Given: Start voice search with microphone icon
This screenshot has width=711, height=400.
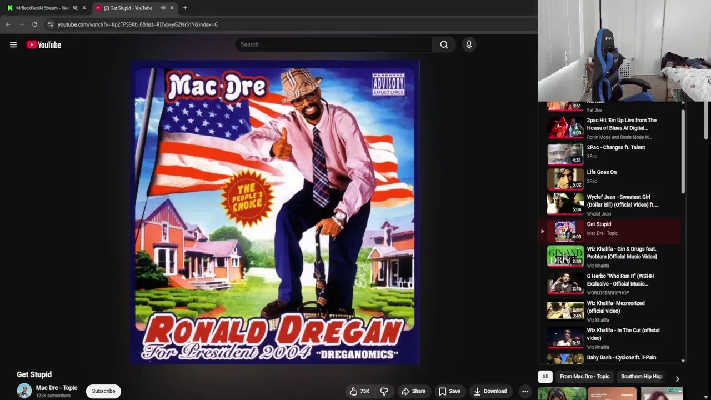Looking at the screenshot, I should click(x=469, y=44).
